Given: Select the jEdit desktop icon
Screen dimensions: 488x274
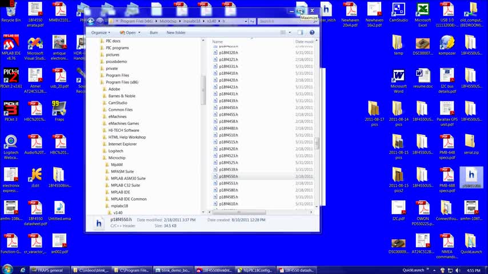Looking at the screenshot, I should click(x=35, y=178).
